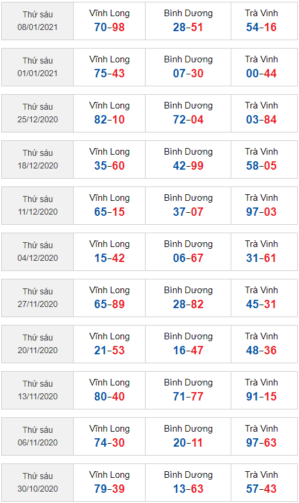Select the 11/12/2020 date cell
Image resolution: width=299 pixels, height=503 pixels.
(38, 206)
